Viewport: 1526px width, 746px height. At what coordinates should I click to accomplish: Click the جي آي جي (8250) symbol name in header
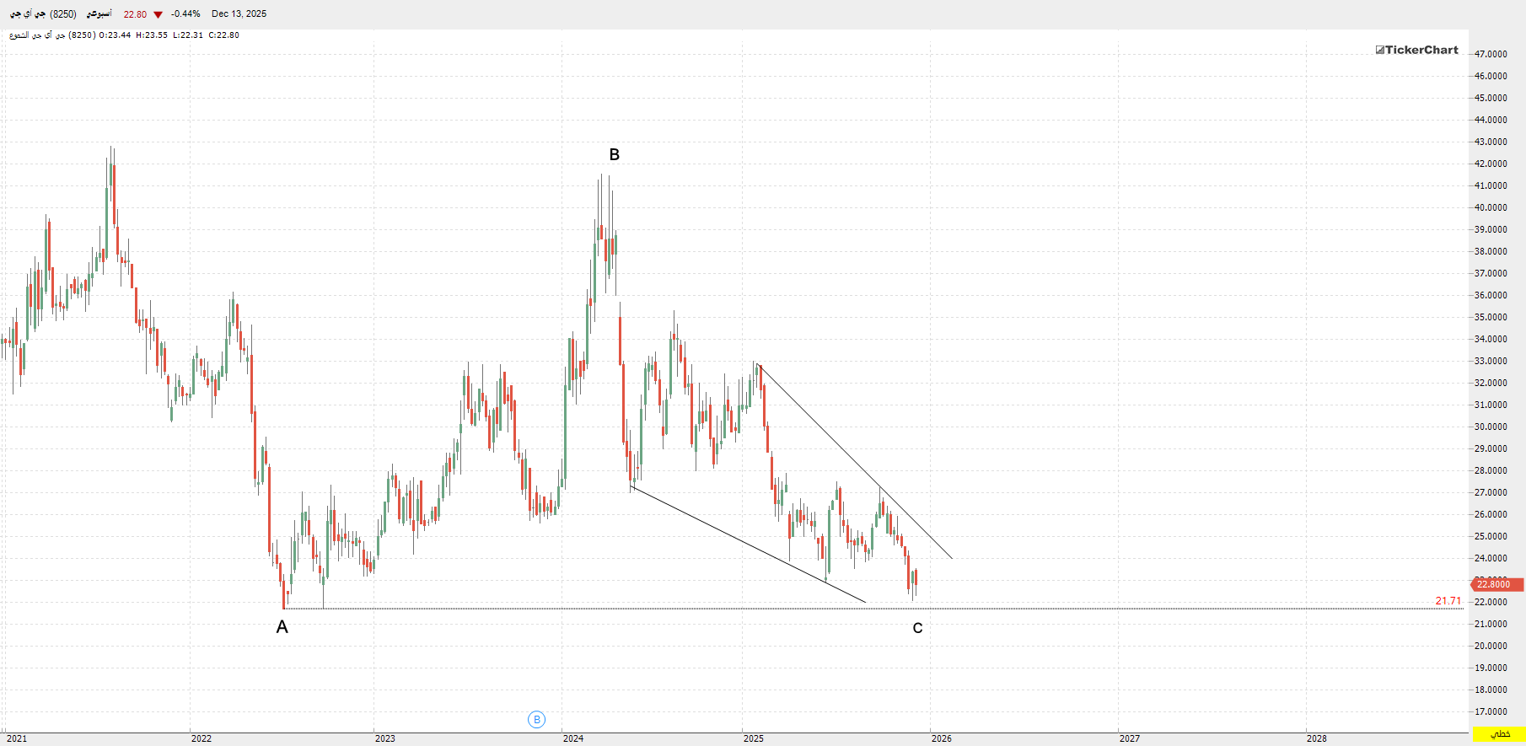[43, 14]
